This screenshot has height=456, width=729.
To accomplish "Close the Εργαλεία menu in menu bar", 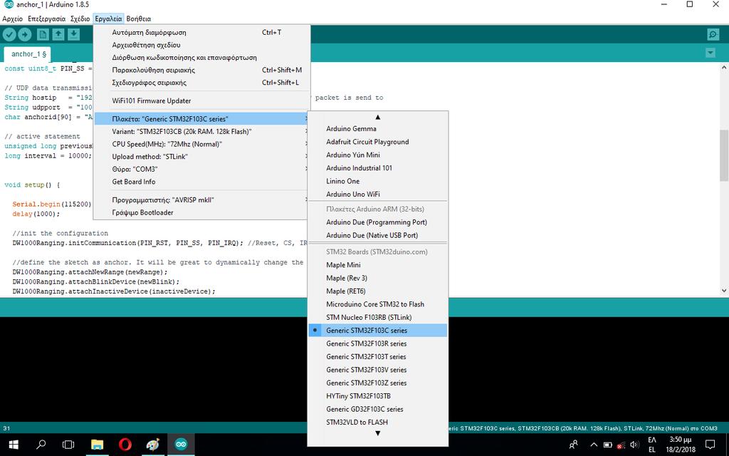I will 108,19.
